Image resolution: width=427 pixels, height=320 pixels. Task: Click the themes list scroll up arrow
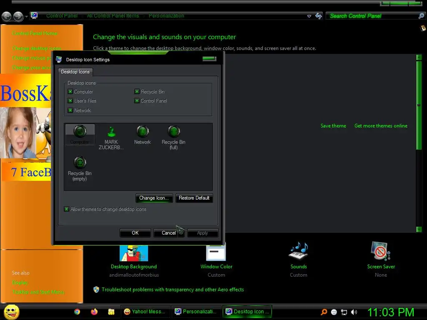click(x=419, y=57)
